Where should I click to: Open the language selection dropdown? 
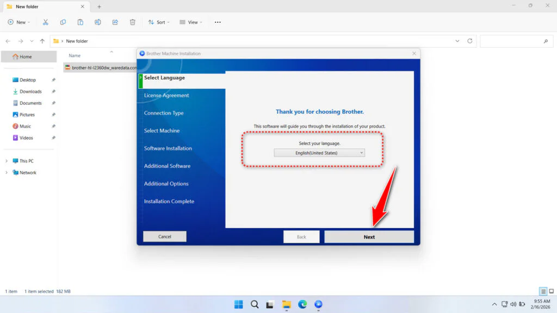319,153
